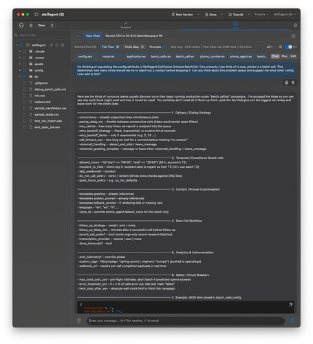Select debug_batch_calls.md in file tree
Viewport: 313px width, 344px height.
coord(50,89)
